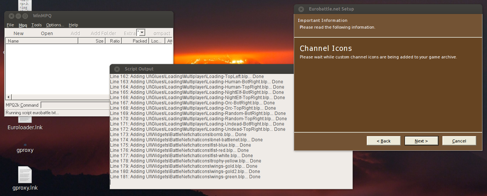Select output line 177 fist-white.blp
The height and width of the screenshot is (196, 487).
(181, 156)
